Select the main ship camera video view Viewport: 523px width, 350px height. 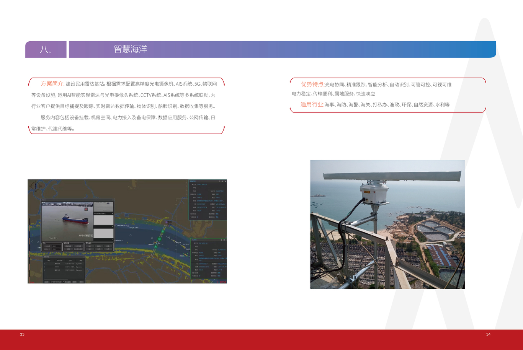click(x=67, y=221)
